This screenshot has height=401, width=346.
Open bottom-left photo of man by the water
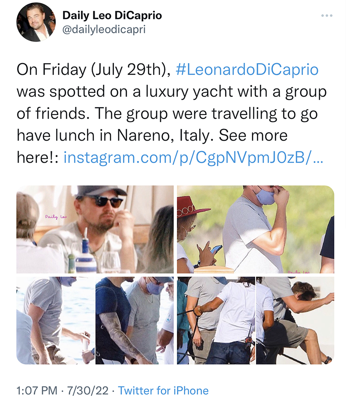point(55,320)
